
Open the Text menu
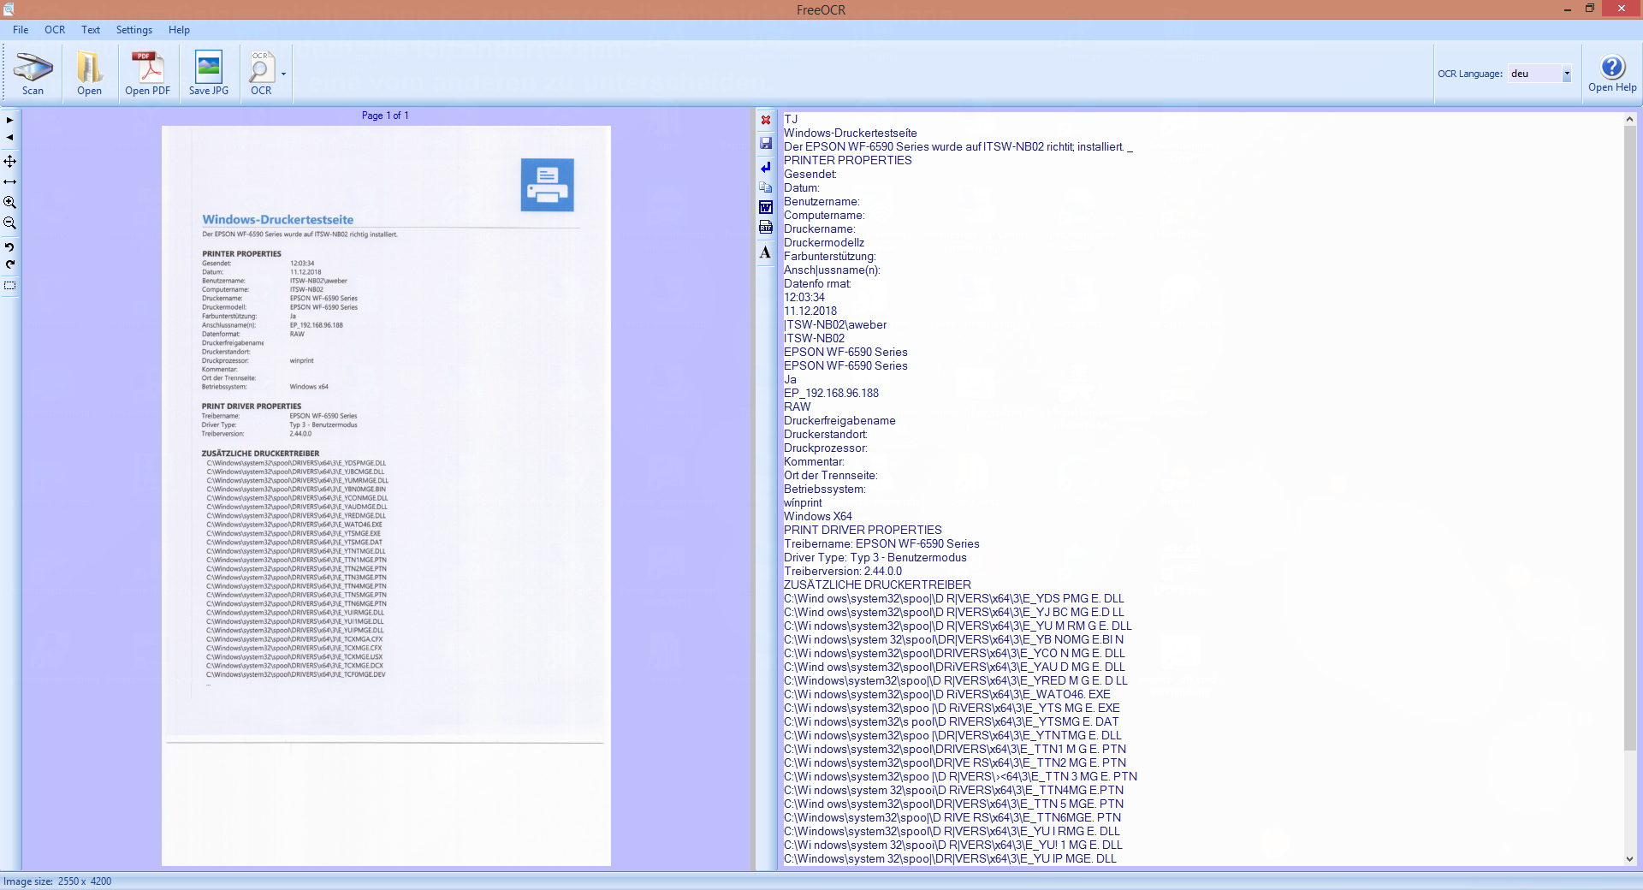91,30
